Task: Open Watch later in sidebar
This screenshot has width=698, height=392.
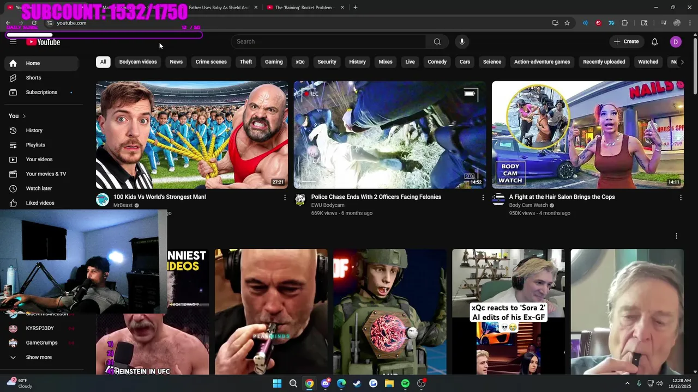Action: tap(41, 188)
